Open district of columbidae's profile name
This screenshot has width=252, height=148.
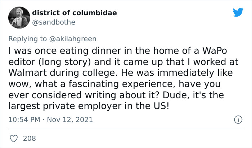pos(74,13)
